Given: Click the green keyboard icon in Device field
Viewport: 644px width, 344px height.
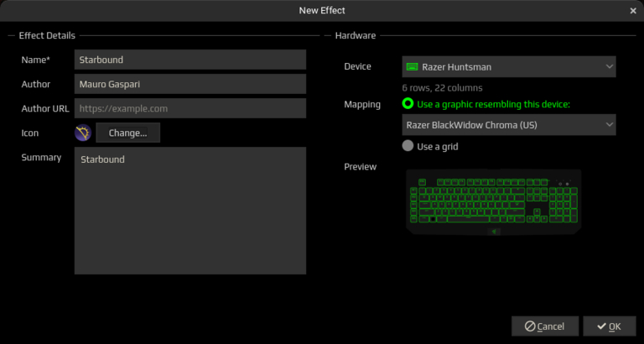Looking at the screenshot, I should (x=412, y=66).
